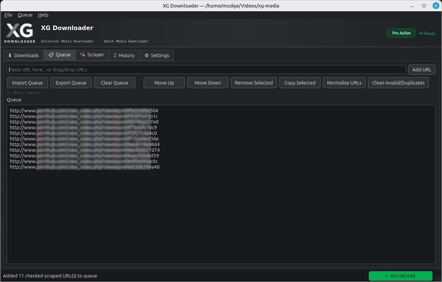This screenshot has height=282, width=442.
Task: Click the Ready status indicator
Action: pos(427,33)
